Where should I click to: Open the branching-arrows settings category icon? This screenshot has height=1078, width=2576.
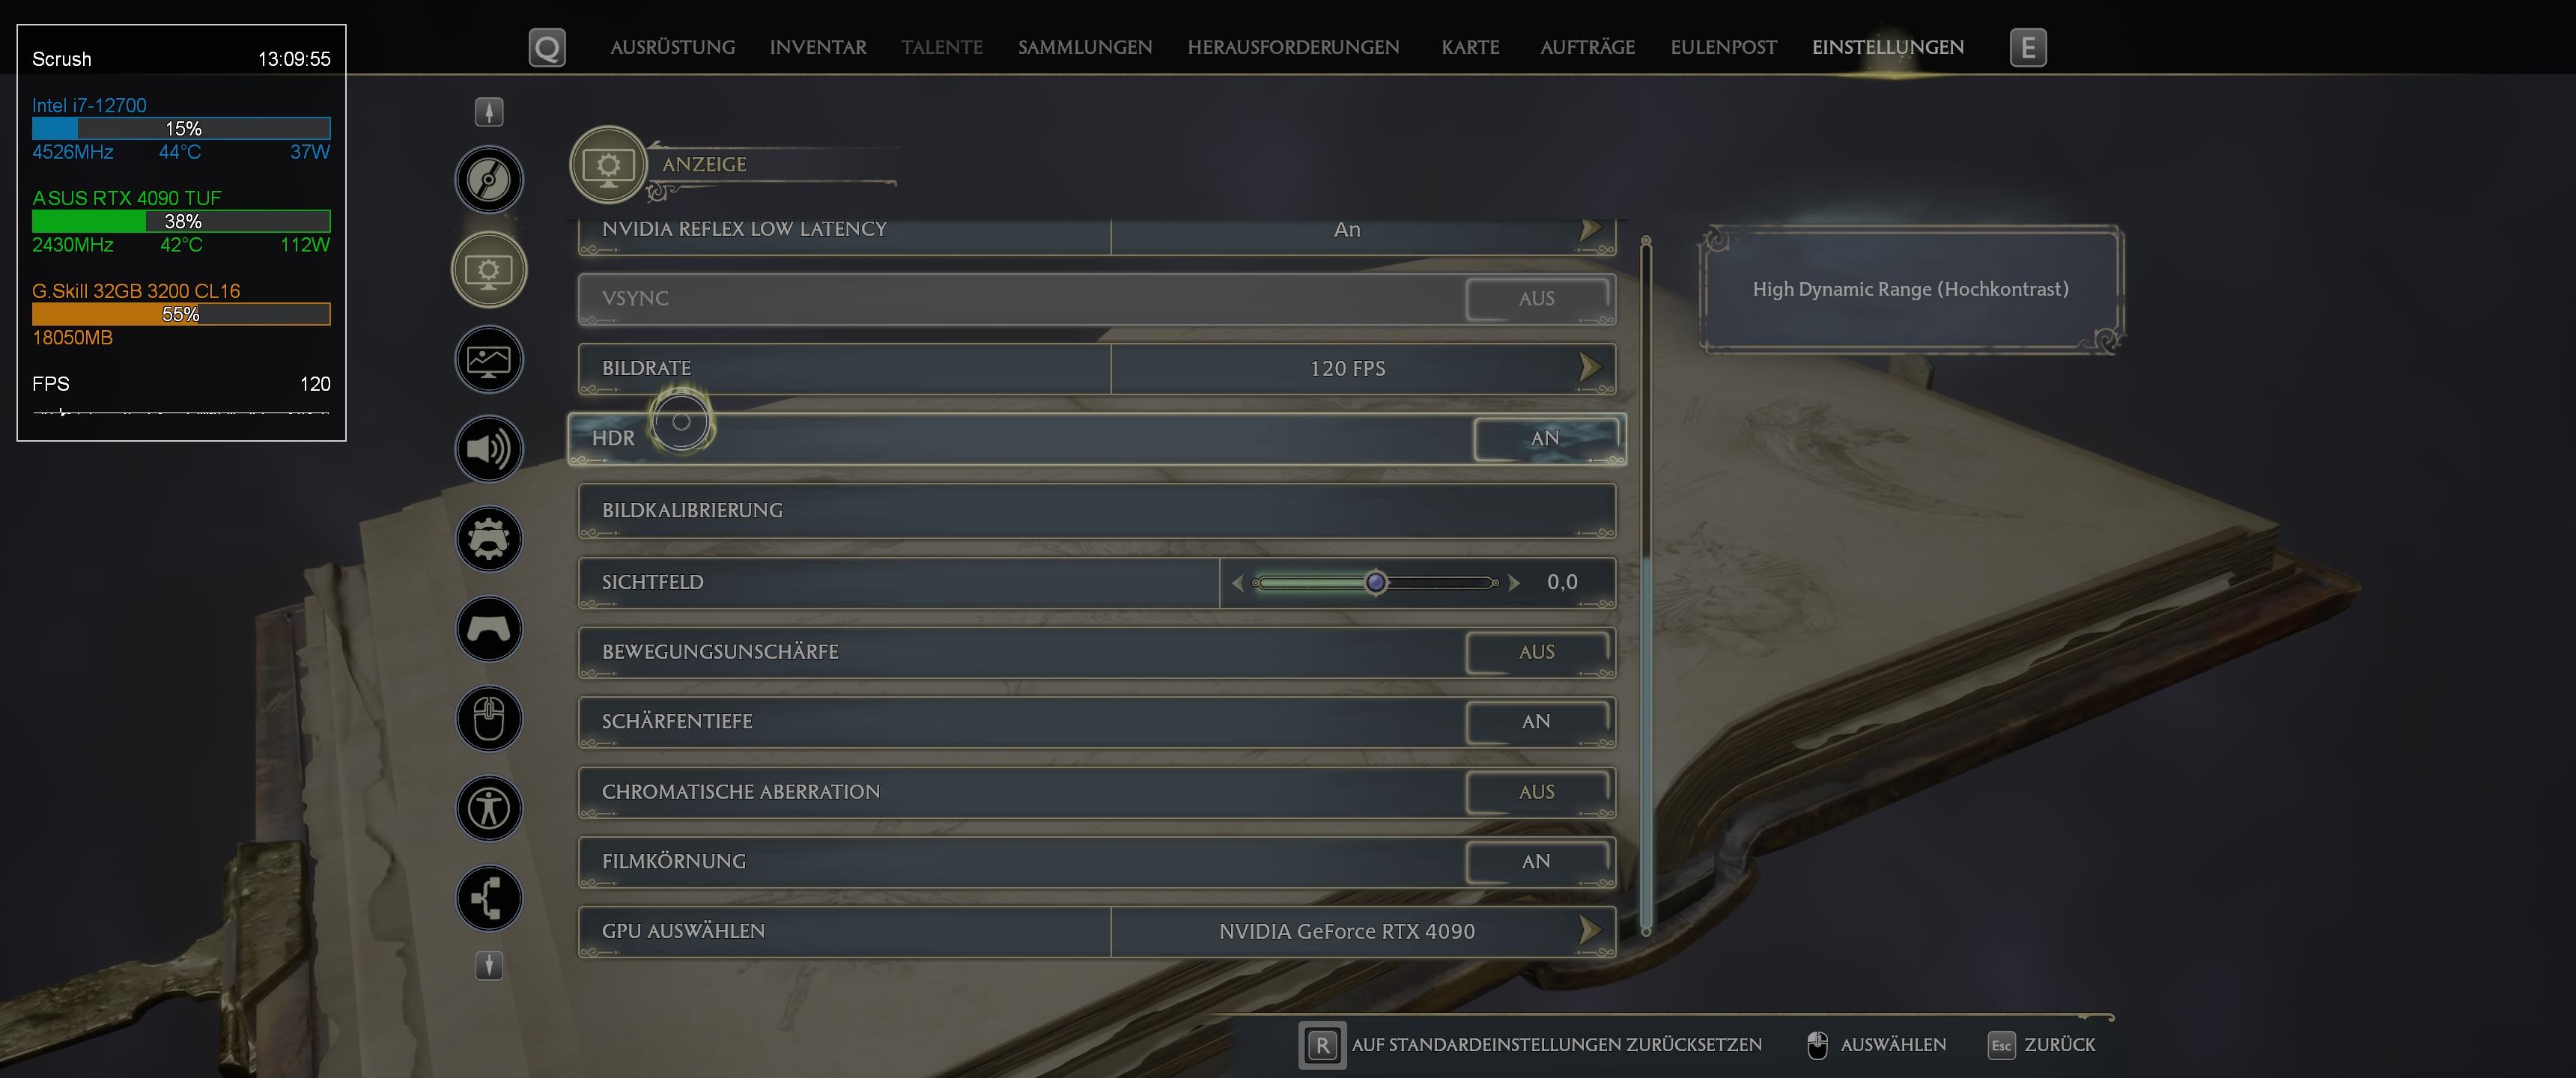coord(489,898)
